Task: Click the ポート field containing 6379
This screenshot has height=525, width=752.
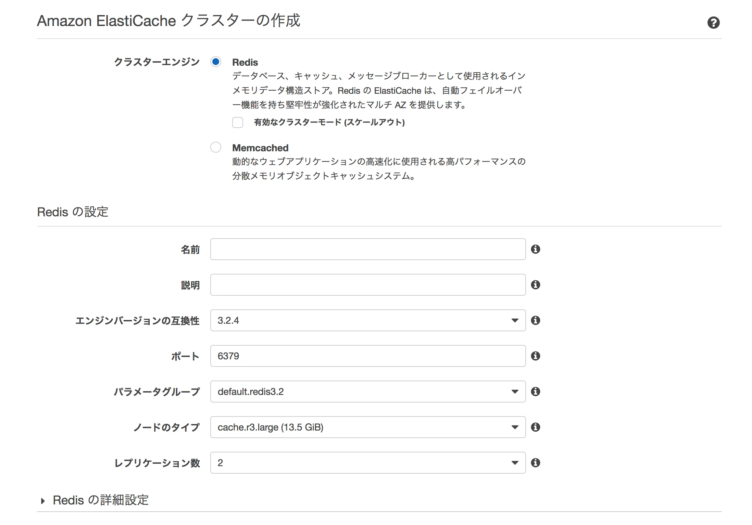Action: point(368,356)
